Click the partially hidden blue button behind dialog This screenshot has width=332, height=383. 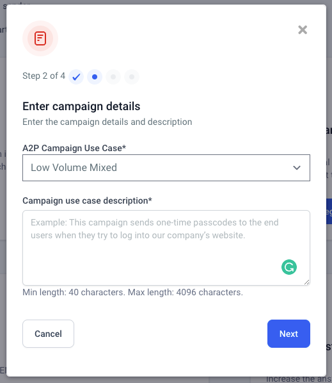point(329,211)
